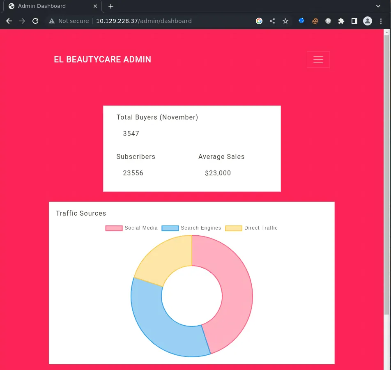This screenshot has width=391, height=370.
Task: Share this page via share icon
Action: point(272,21)
